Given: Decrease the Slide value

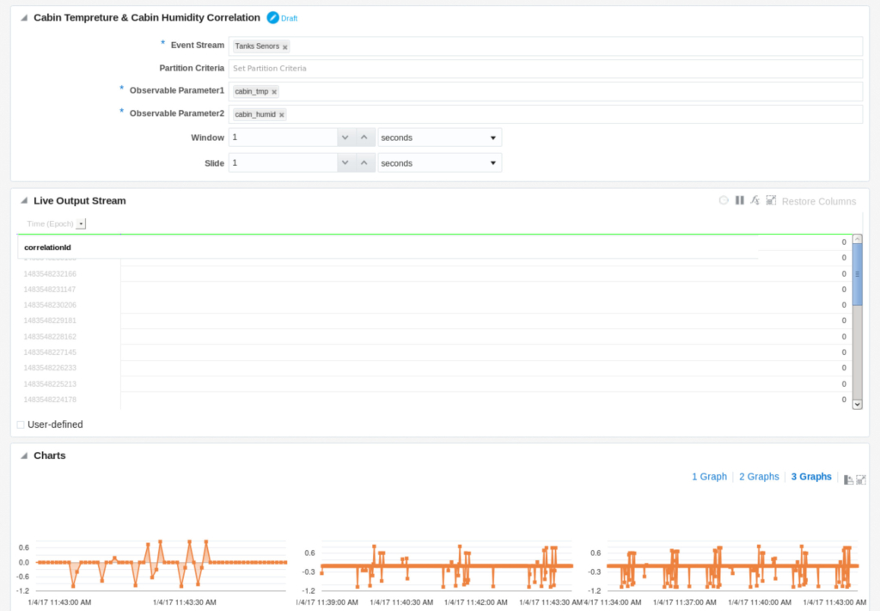Looking at the screenshot, I should pyautogui.click(x=345, y=163).
